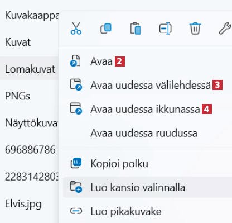Select the file starting with 696886786

(x=30, y=150)
